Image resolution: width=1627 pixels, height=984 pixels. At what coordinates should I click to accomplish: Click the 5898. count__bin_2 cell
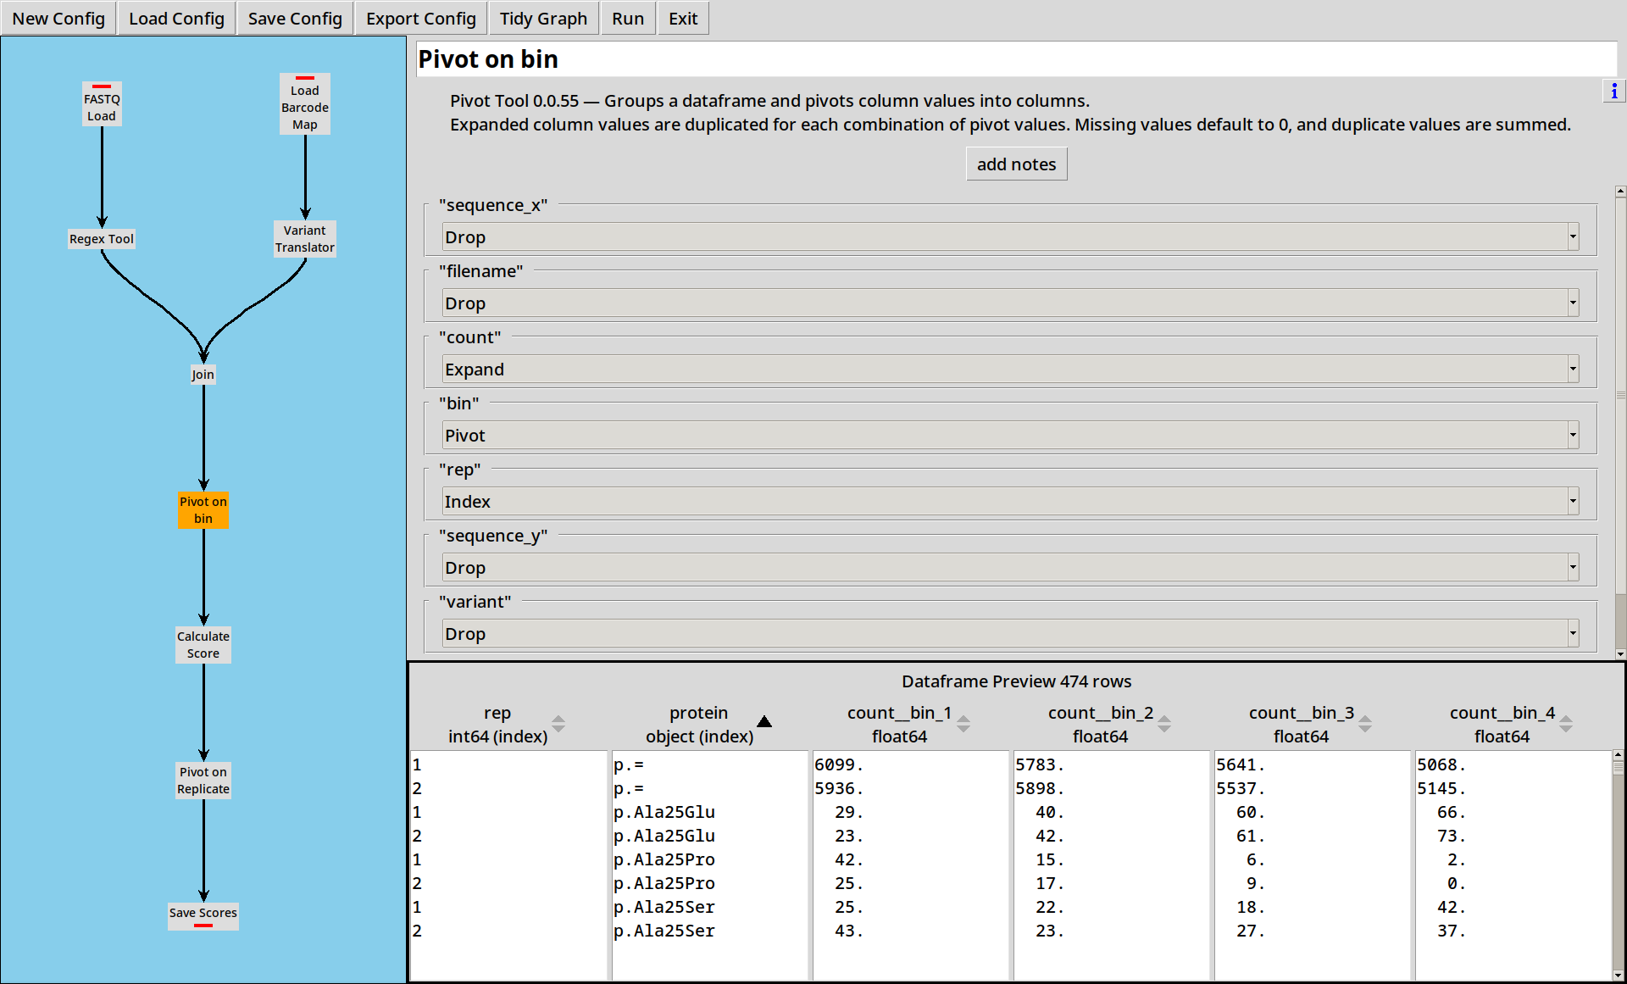(1111, 788)
